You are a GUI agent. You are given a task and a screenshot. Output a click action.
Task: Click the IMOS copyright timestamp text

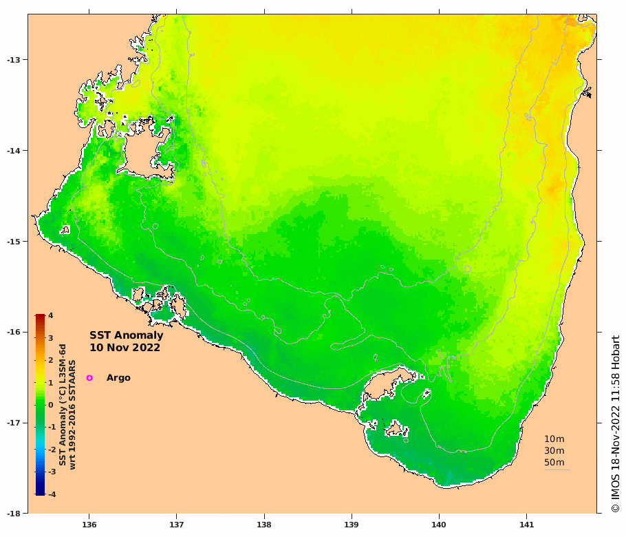[x=616, y=424]
